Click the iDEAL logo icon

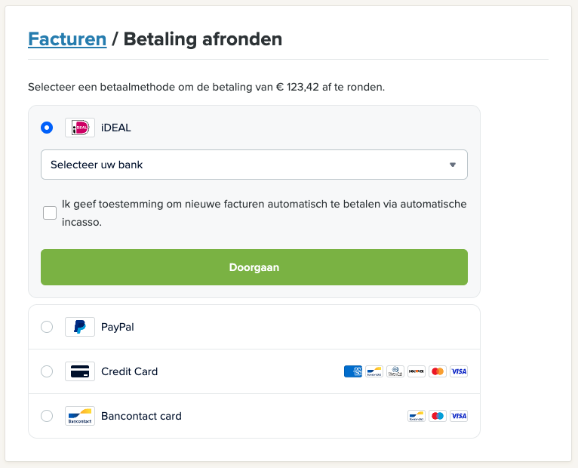(x=80, y=128)
